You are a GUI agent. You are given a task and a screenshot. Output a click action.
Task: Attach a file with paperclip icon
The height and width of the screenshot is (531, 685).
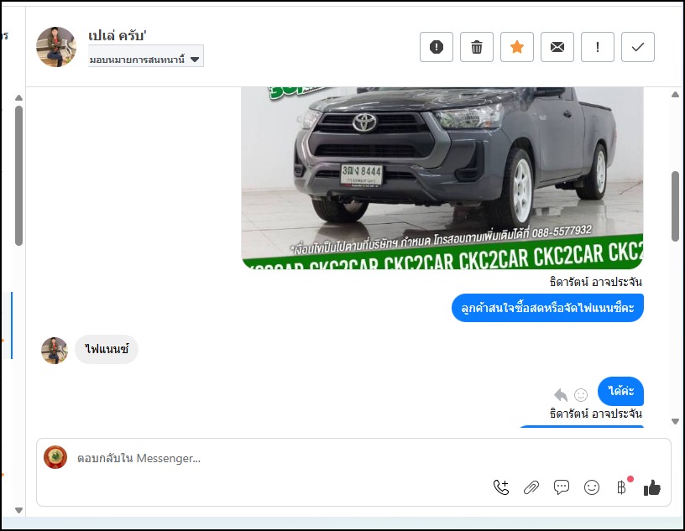pos(531,487)
